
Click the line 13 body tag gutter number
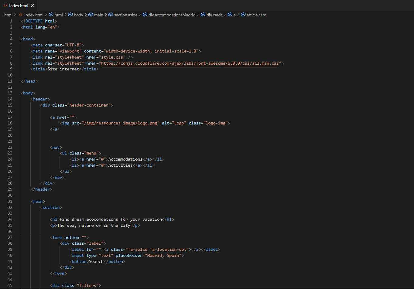pyautogui.click(x=10, y=93)
